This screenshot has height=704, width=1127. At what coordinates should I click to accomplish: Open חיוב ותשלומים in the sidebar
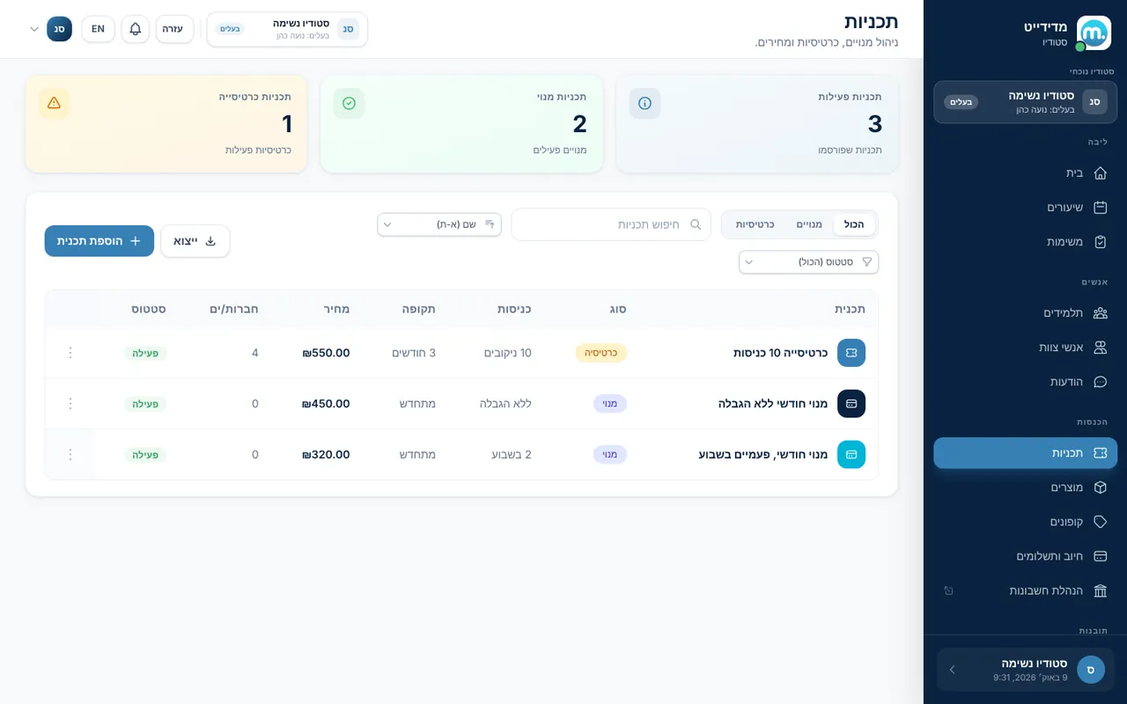[1025, 556]
